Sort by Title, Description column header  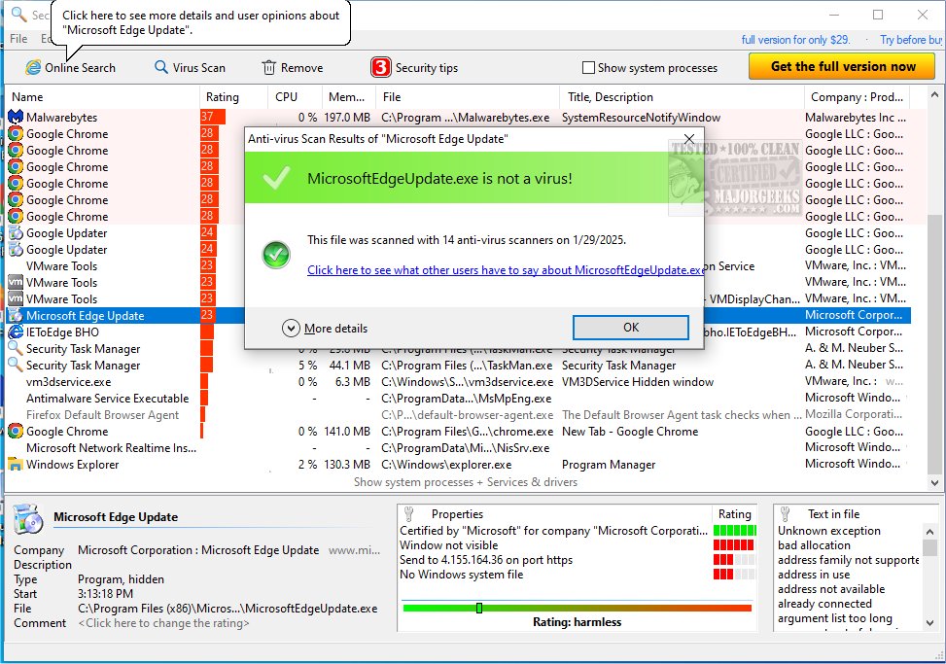(x=682, y=97)
